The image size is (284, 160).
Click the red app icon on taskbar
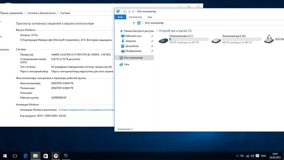[56, 156]
